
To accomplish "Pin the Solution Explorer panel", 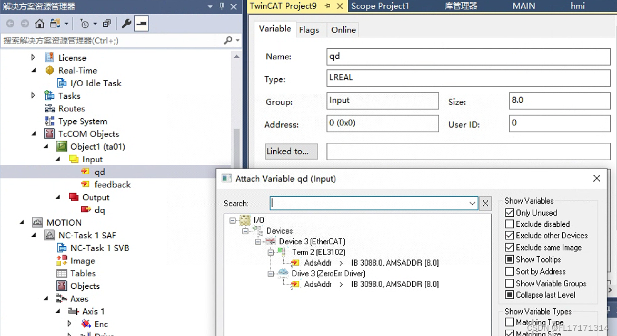I will (x=222, y=6).
